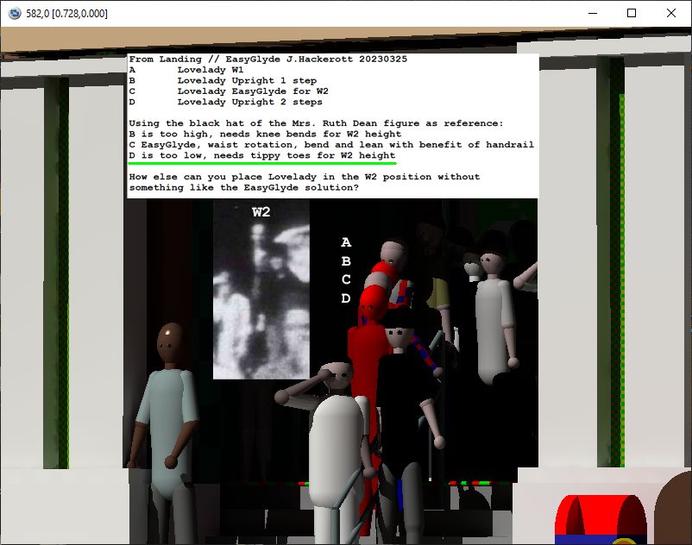The width and height of the screenshot is (692, 545).
Task: Click the white letter C marker
Action: pyautogui.click(x=346, y=279)
